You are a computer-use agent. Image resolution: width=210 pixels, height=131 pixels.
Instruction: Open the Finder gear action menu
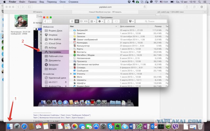point(100,21)
